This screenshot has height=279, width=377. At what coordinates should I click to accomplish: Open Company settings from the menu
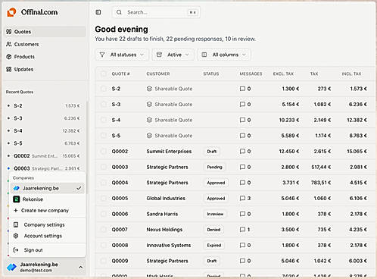point(48,224)
